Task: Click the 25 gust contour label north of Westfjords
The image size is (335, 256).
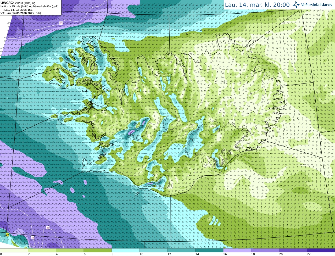Action: (61, 23)
